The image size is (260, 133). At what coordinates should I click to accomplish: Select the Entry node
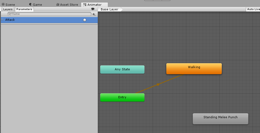click(x=122, y=97)
